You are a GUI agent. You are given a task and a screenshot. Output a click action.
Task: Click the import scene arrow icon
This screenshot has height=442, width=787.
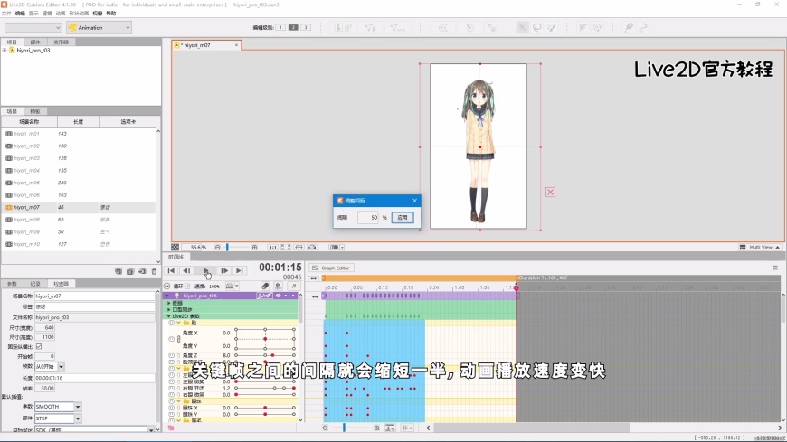pyautogui.click(x=143, y=271)
